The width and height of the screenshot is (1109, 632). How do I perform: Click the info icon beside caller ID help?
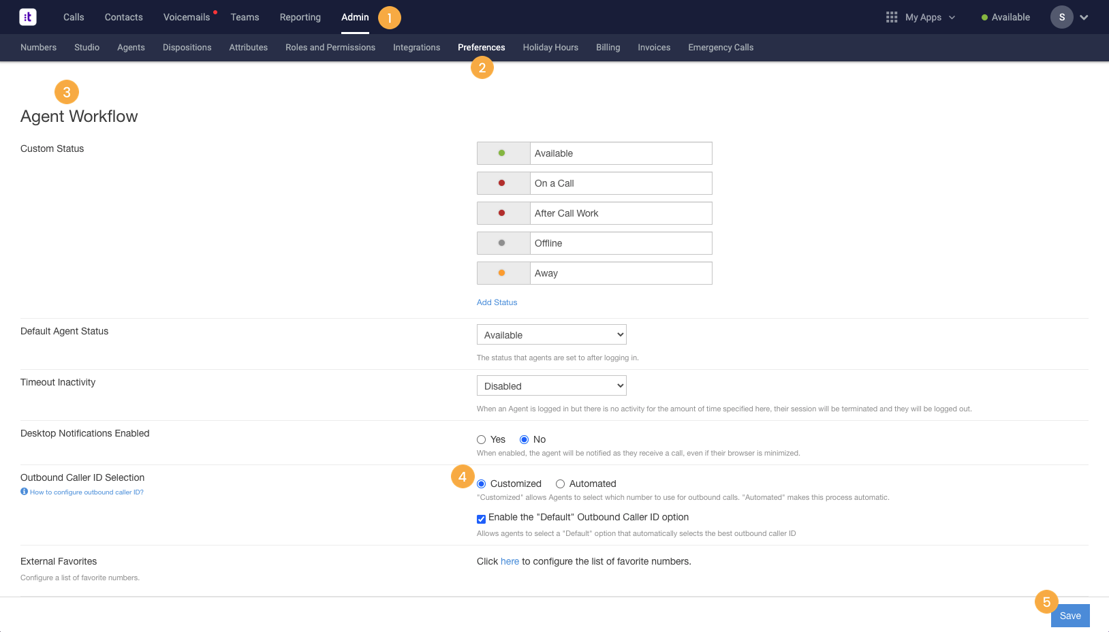(24, 492)
